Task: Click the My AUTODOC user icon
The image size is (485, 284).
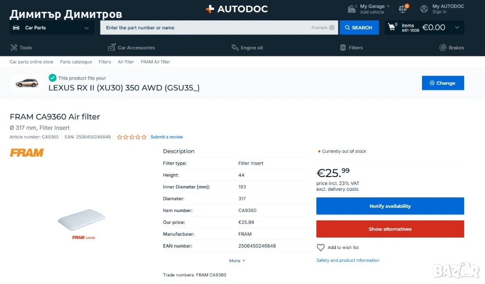Action: (x=424, y=9)
